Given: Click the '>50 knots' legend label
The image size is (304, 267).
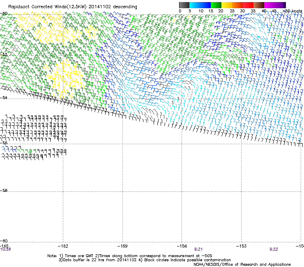Looking at the screenshot, I should click(x=292, y=11).
